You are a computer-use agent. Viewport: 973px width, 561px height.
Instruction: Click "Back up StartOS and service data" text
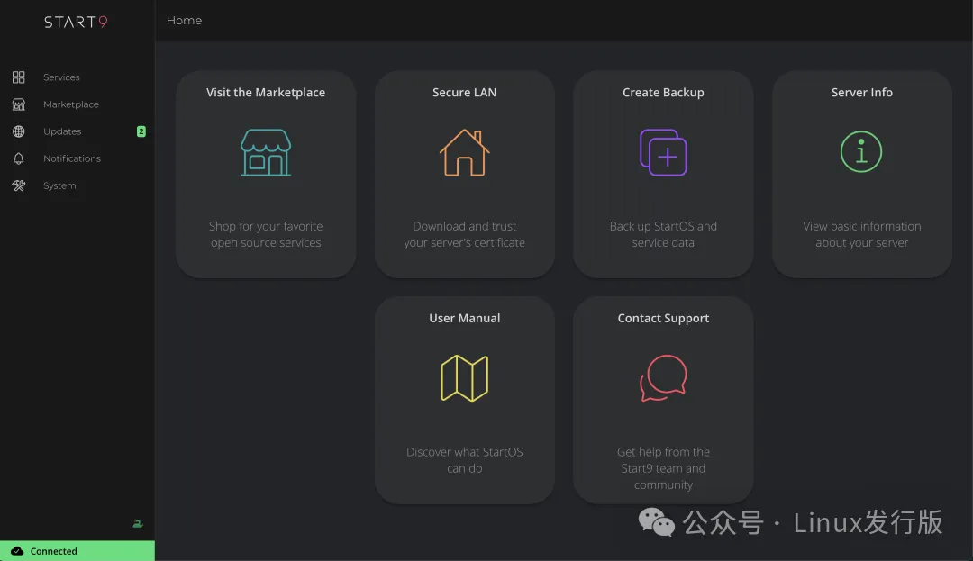pyautogui.click(x=663, y=234)
